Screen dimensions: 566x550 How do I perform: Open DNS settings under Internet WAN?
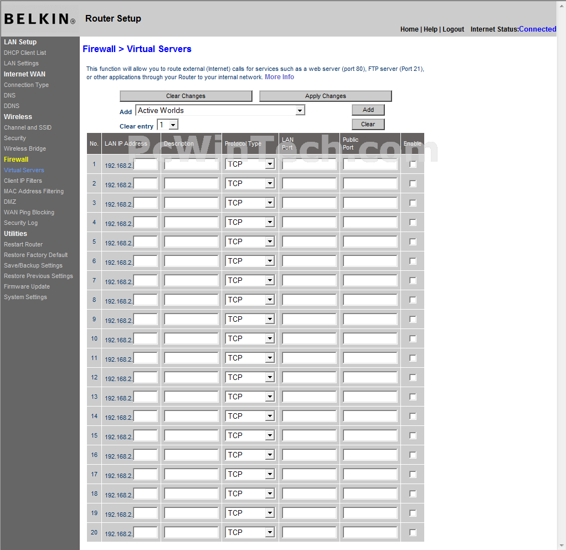10,95
